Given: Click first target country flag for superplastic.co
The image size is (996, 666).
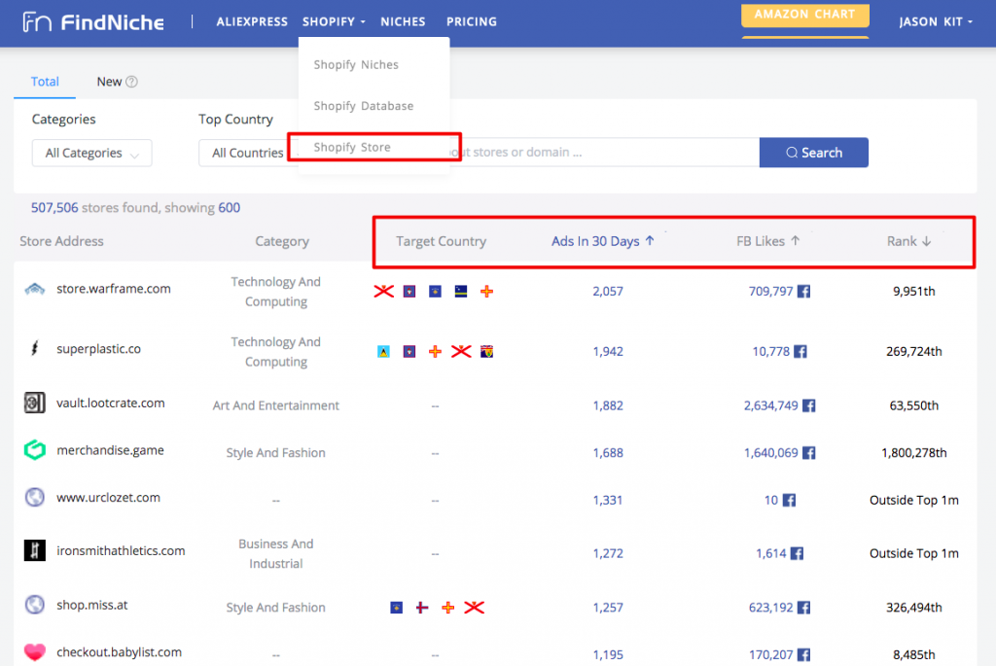Looking at the screenshot, I should tap(383, 352).
